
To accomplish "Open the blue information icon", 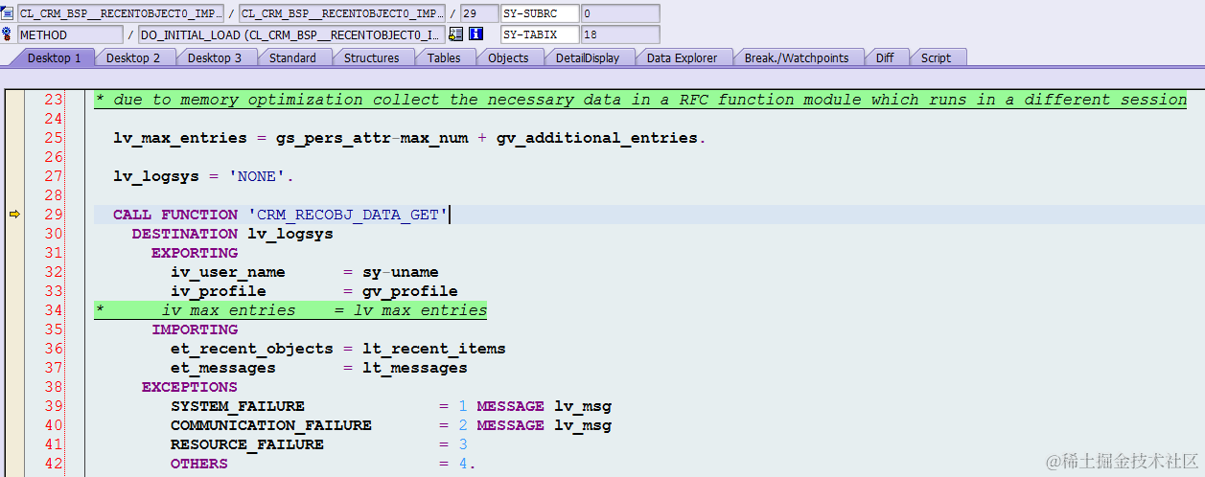I will [x=475, y=34].
